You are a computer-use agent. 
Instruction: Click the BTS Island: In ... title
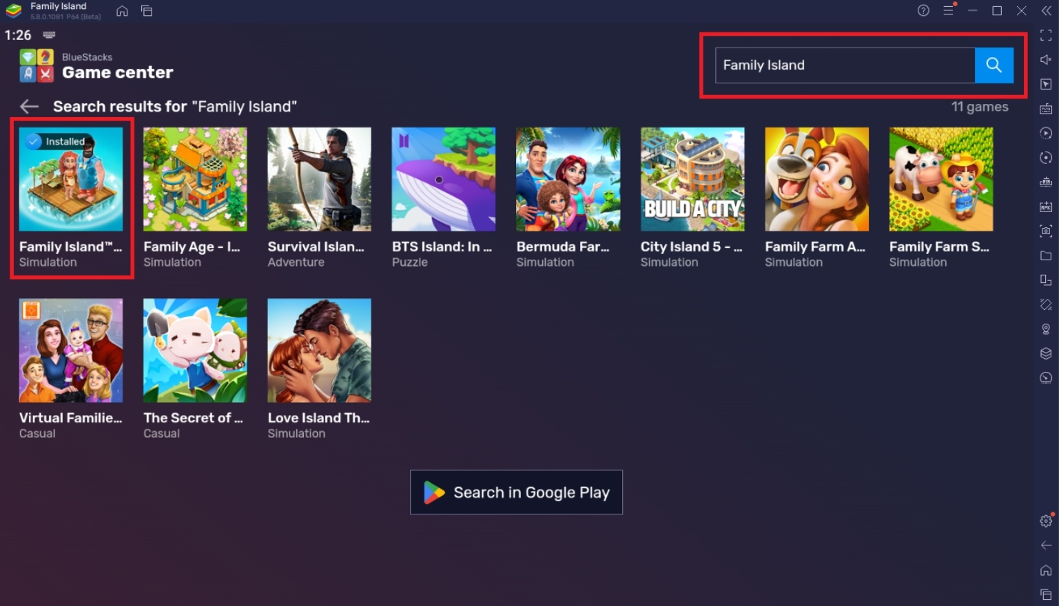click(x=442, y=247)
